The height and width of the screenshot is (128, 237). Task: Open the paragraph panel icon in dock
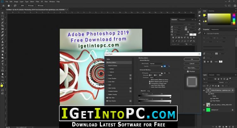[x=199, y=24]
